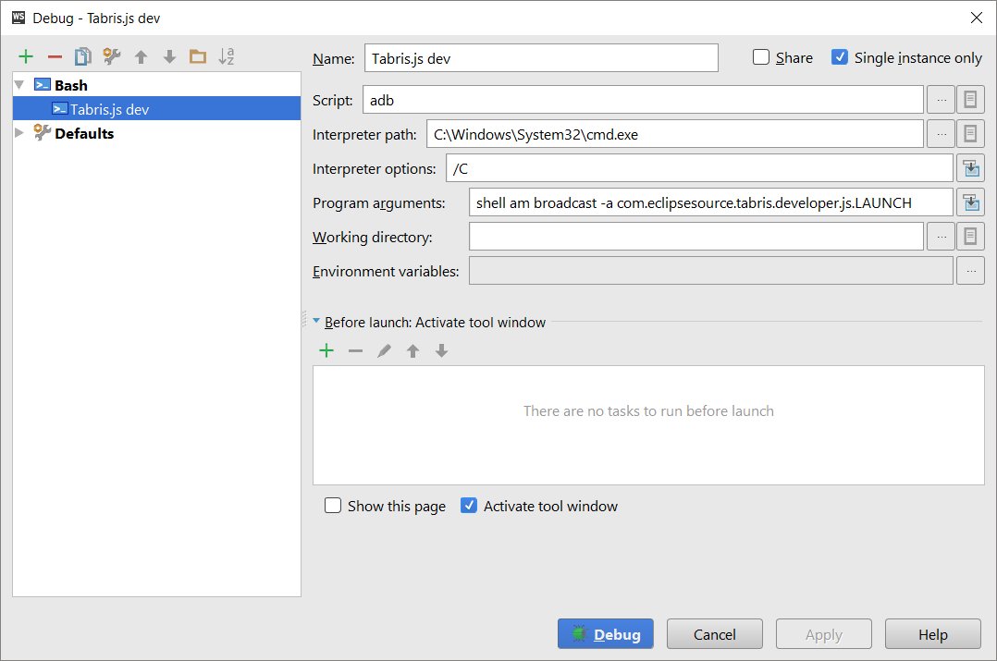The height and width of the screenshot is (661, 997).
Task: Select the Defaults tree item
Action: click(84, 133)
